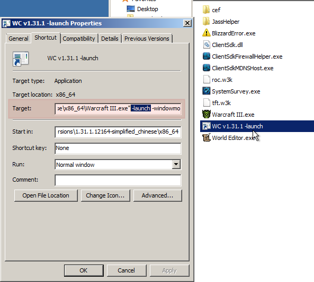Click into the Comment field
This screenshot has width=314, height=282.
pos(118,180)
